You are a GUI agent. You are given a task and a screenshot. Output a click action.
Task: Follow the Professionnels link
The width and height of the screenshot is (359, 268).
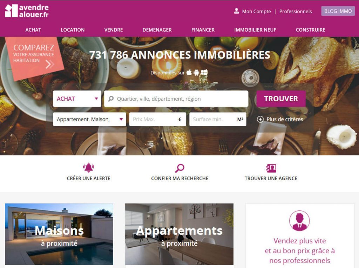(x=295, y=11)
